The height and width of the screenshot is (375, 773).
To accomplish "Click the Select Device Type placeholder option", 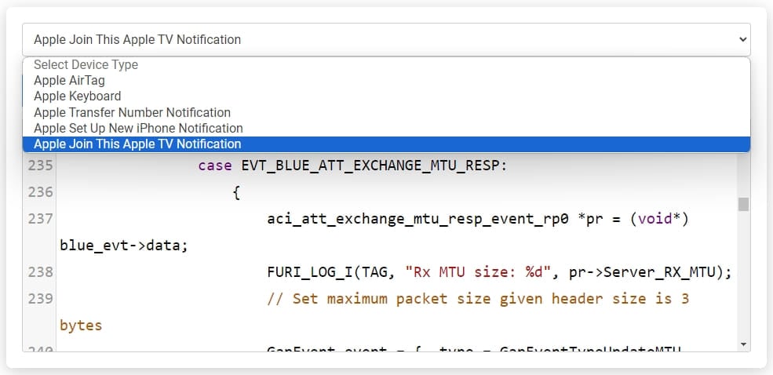I will point(386,64).
